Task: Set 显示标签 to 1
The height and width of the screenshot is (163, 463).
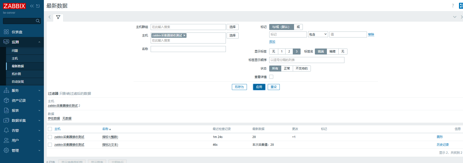Action: coord(282,51)
